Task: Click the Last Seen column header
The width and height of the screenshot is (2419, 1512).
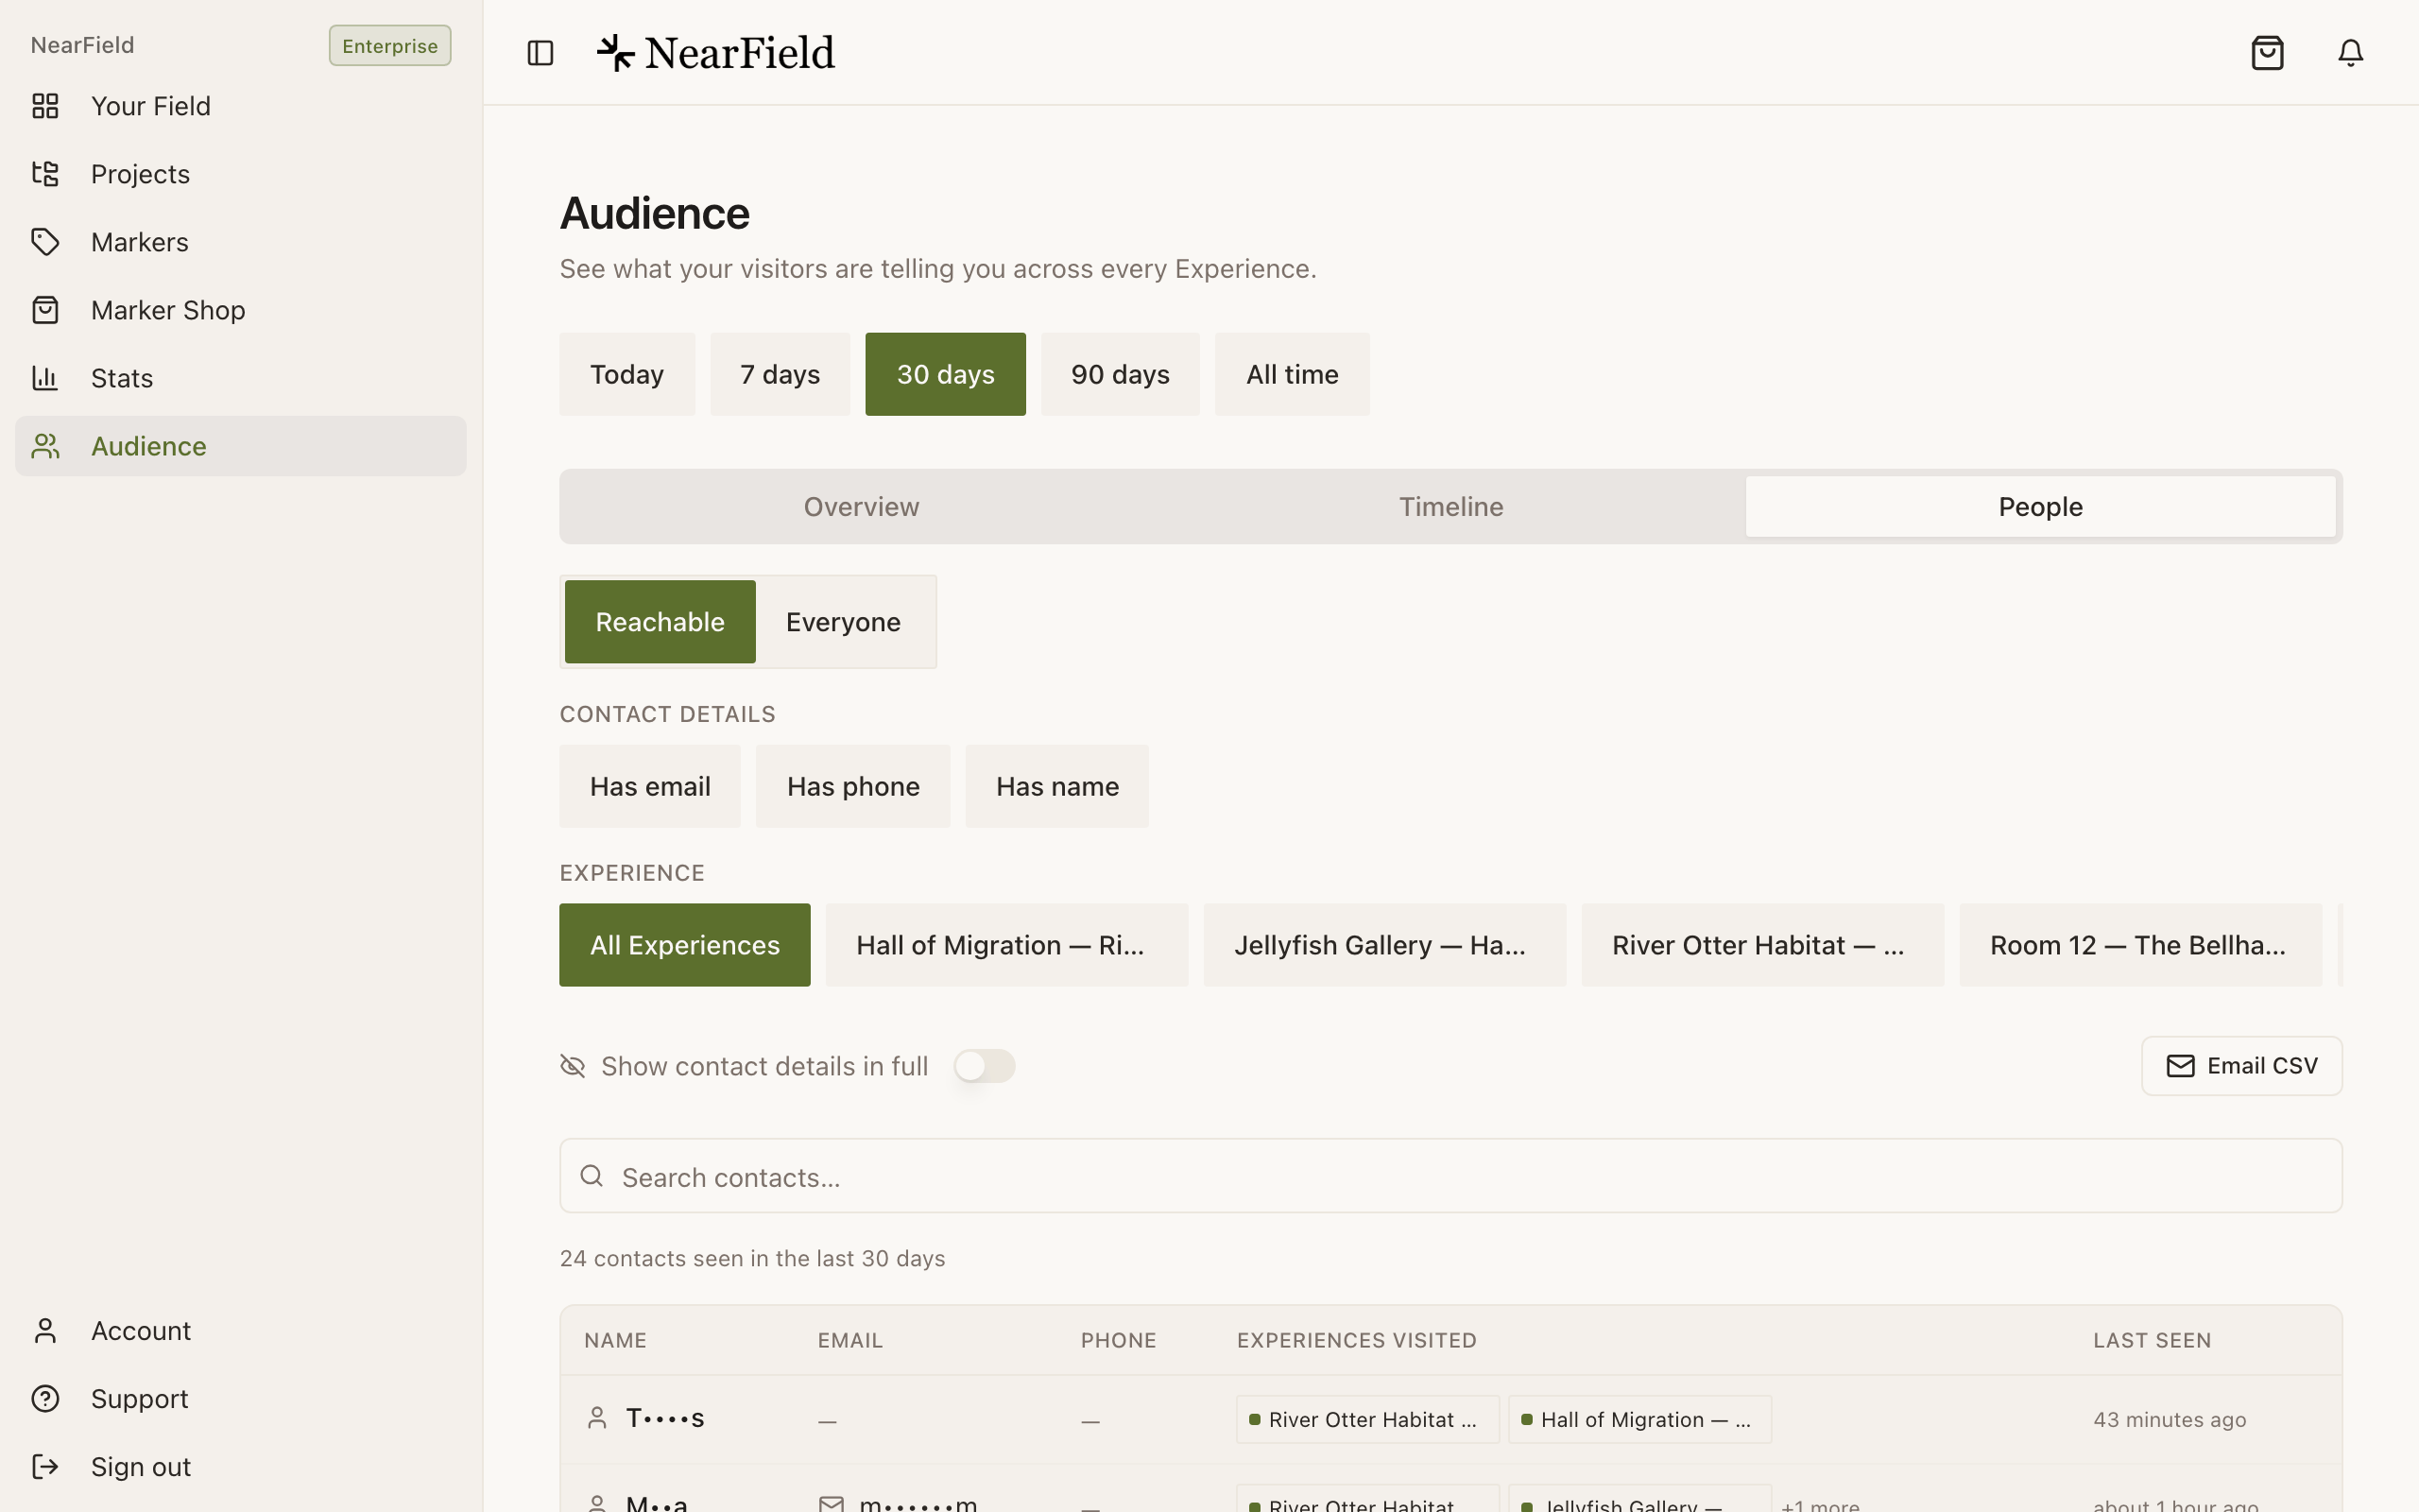Action: pyautogui.click(x=2153, y=1340)
